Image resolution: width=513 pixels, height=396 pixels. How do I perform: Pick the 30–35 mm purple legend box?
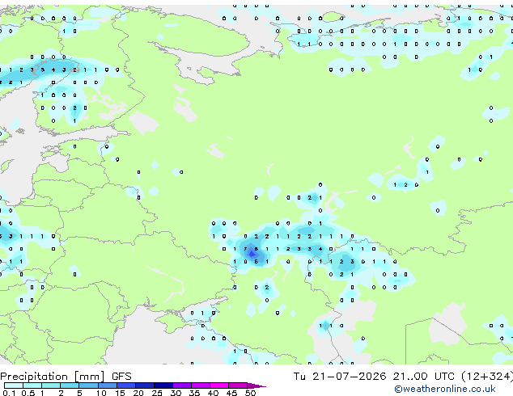tap(182, 385)
